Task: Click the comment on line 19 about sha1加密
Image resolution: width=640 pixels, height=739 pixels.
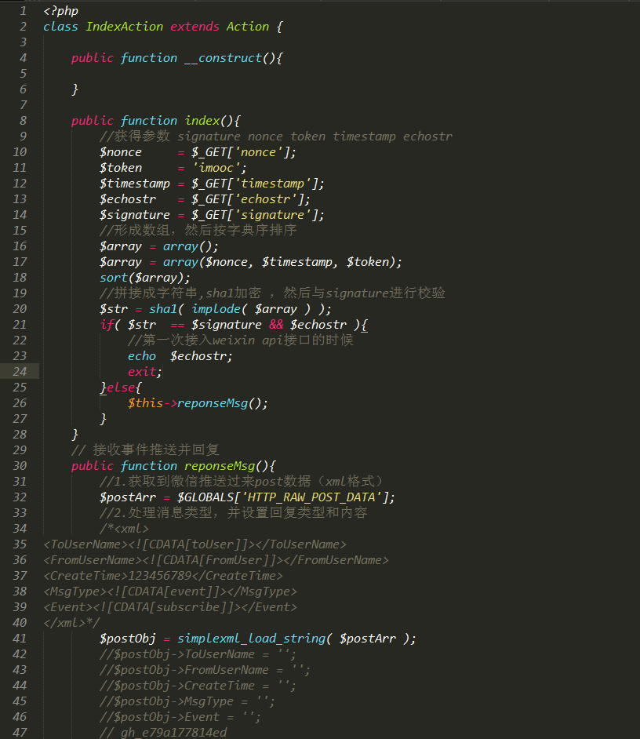Action: (272, 293)
